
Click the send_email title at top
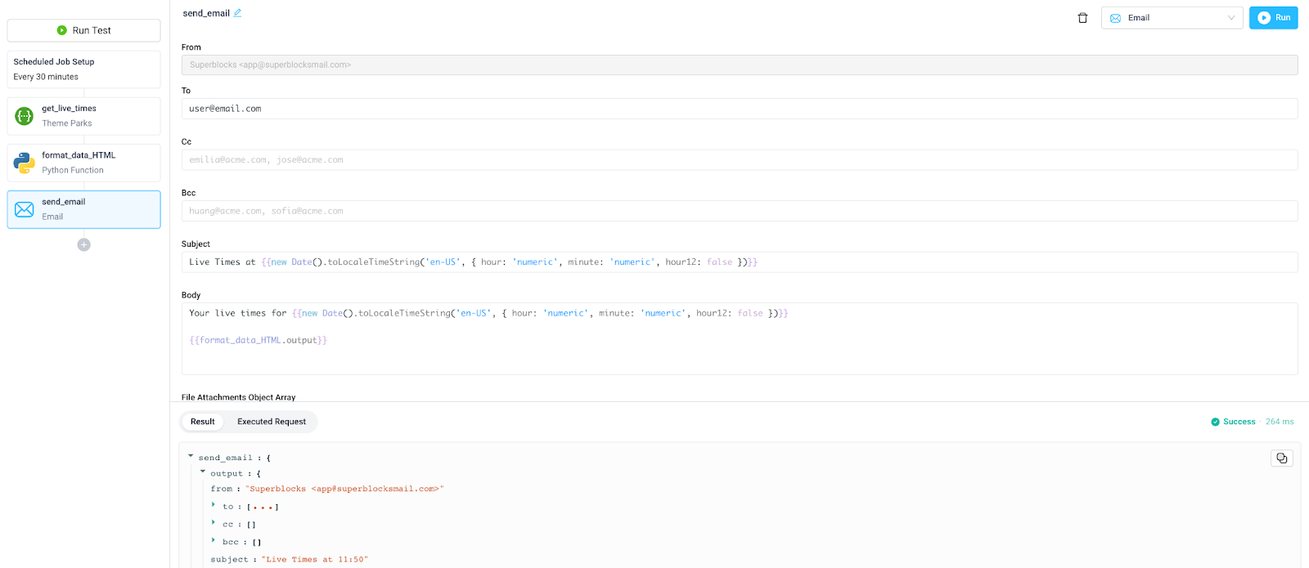tap(206, 13)
